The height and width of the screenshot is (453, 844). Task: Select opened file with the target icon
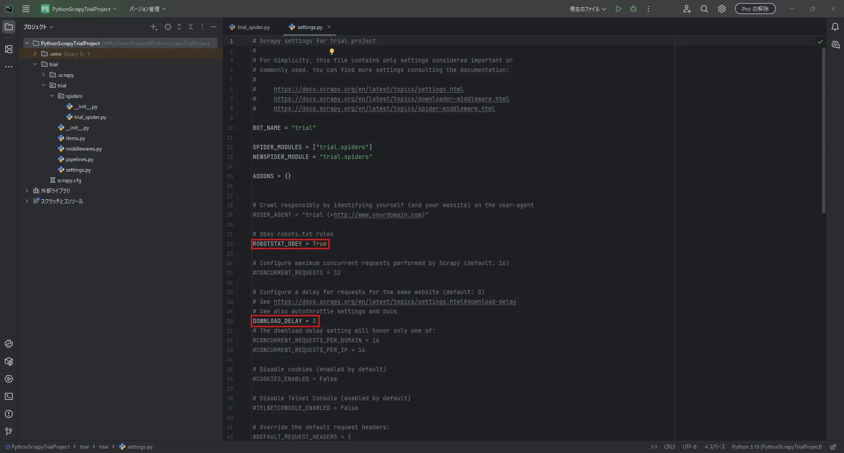pos(168,27)
